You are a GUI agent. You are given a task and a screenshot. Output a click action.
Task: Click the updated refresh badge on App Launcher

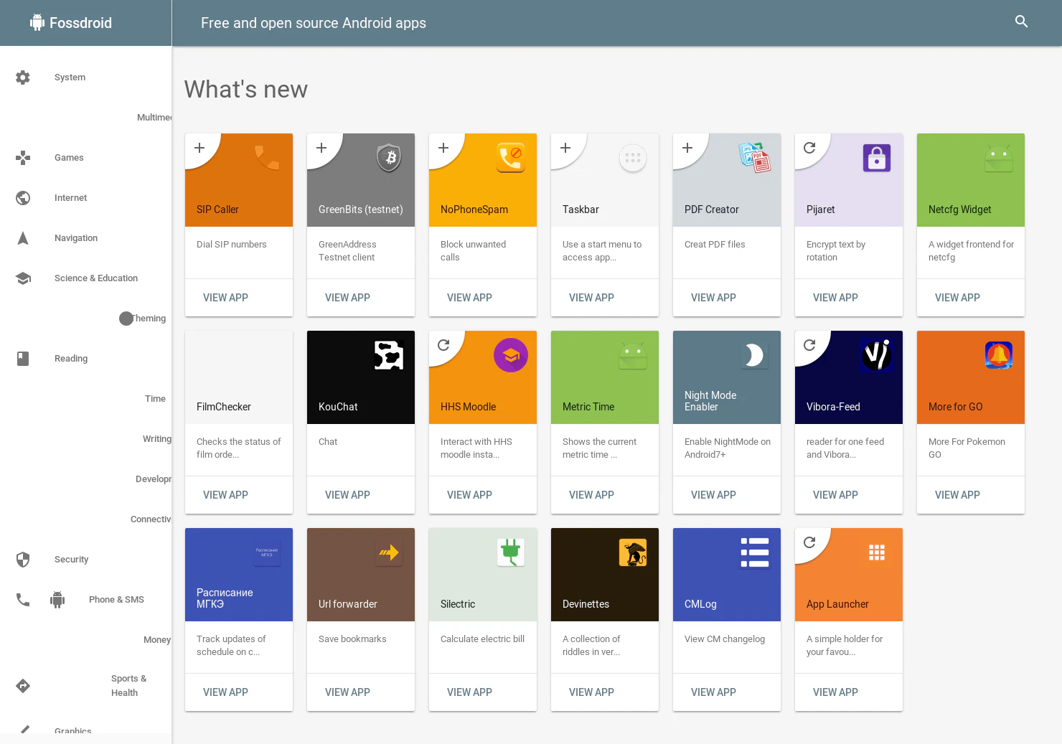pyautogui.click(x=809, y=542)
